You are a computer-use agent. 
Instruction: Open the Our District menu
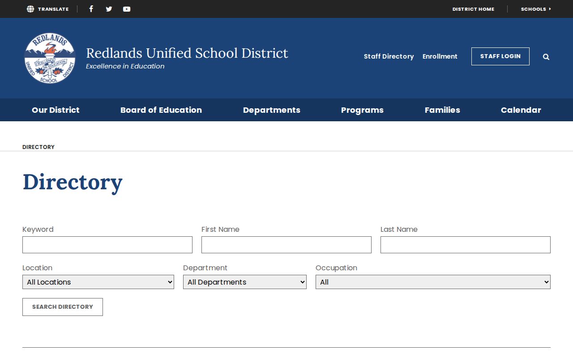point(56,110)
